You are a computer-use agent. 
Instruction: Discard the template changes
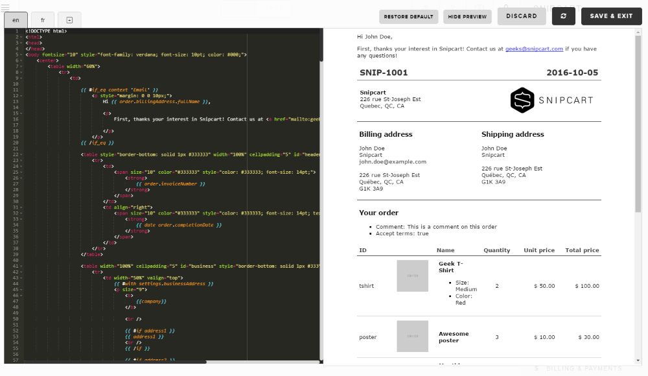pyautogui.click(x=522, y=16)
